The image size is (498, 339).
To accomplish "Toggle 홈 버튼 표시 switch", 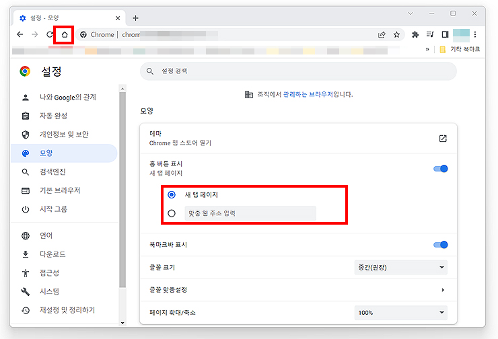I will [441, 169].
